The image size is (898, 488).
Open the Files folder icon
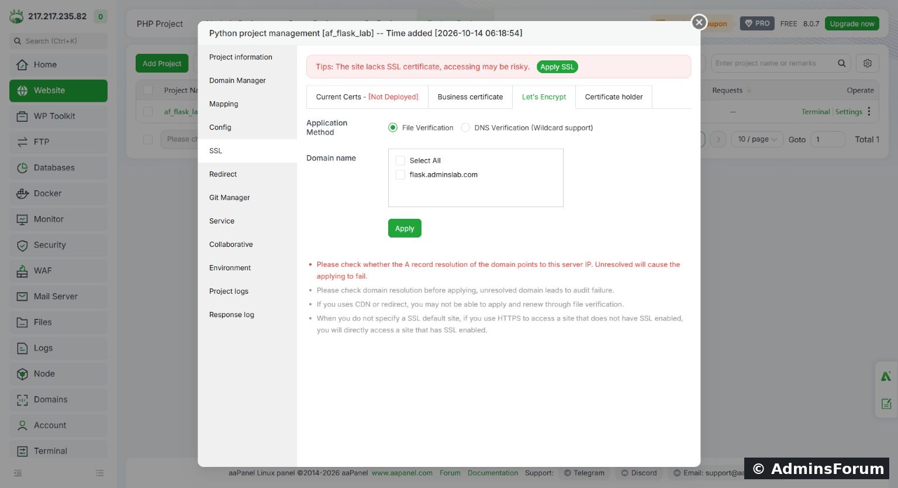[x=22, y=322]
